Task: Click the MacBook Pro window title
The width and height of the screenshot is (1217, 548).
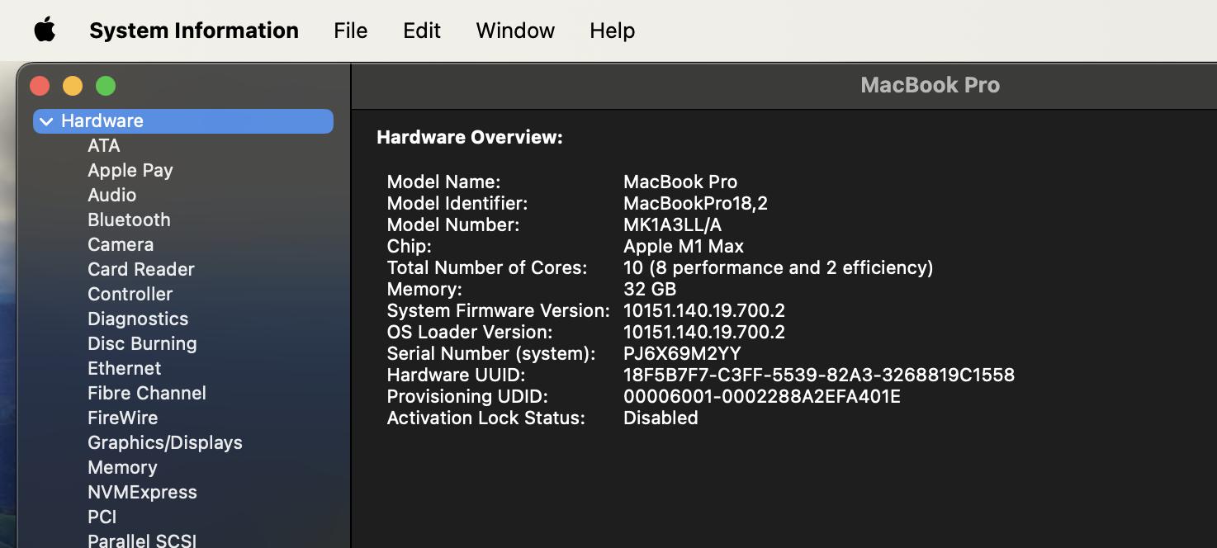Action: coord(930,85)
